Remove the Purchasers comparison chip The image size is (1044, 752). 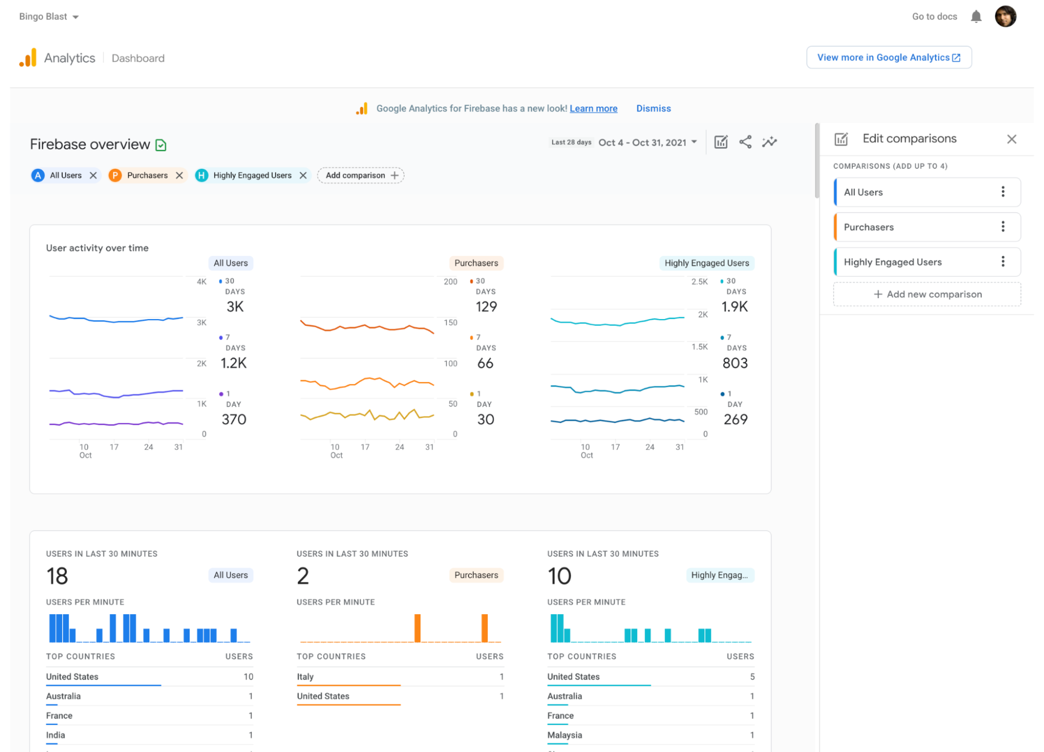coord(179,175)
